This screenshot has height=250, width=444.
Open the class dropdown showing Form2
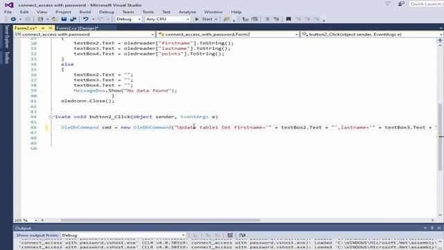[x=228, y=34]
